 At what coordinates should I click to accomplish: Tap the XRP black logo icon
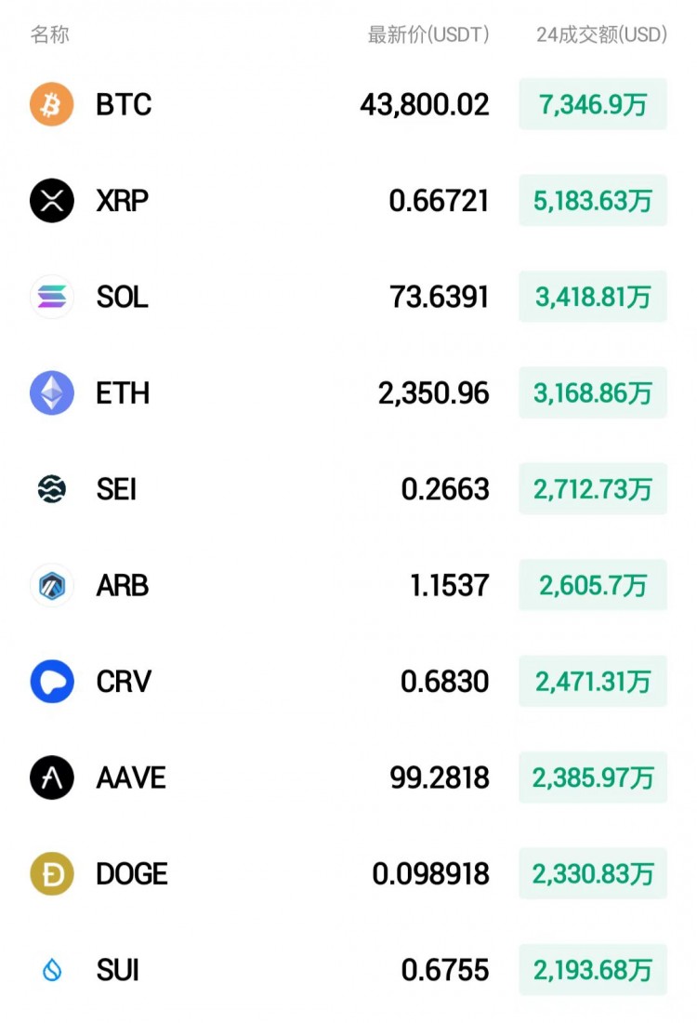click(51, 200)
